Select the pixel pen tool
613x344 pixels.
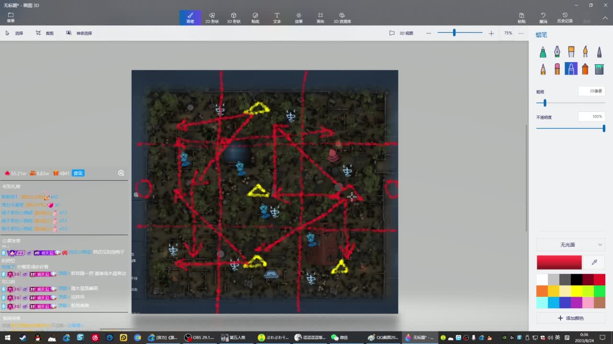click(x=599, y=52)
